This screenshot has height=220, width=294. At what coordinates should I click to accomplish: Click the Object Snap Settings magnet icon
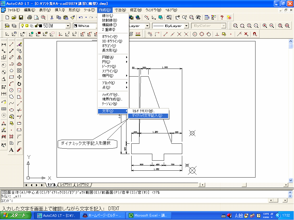[255, 34]
